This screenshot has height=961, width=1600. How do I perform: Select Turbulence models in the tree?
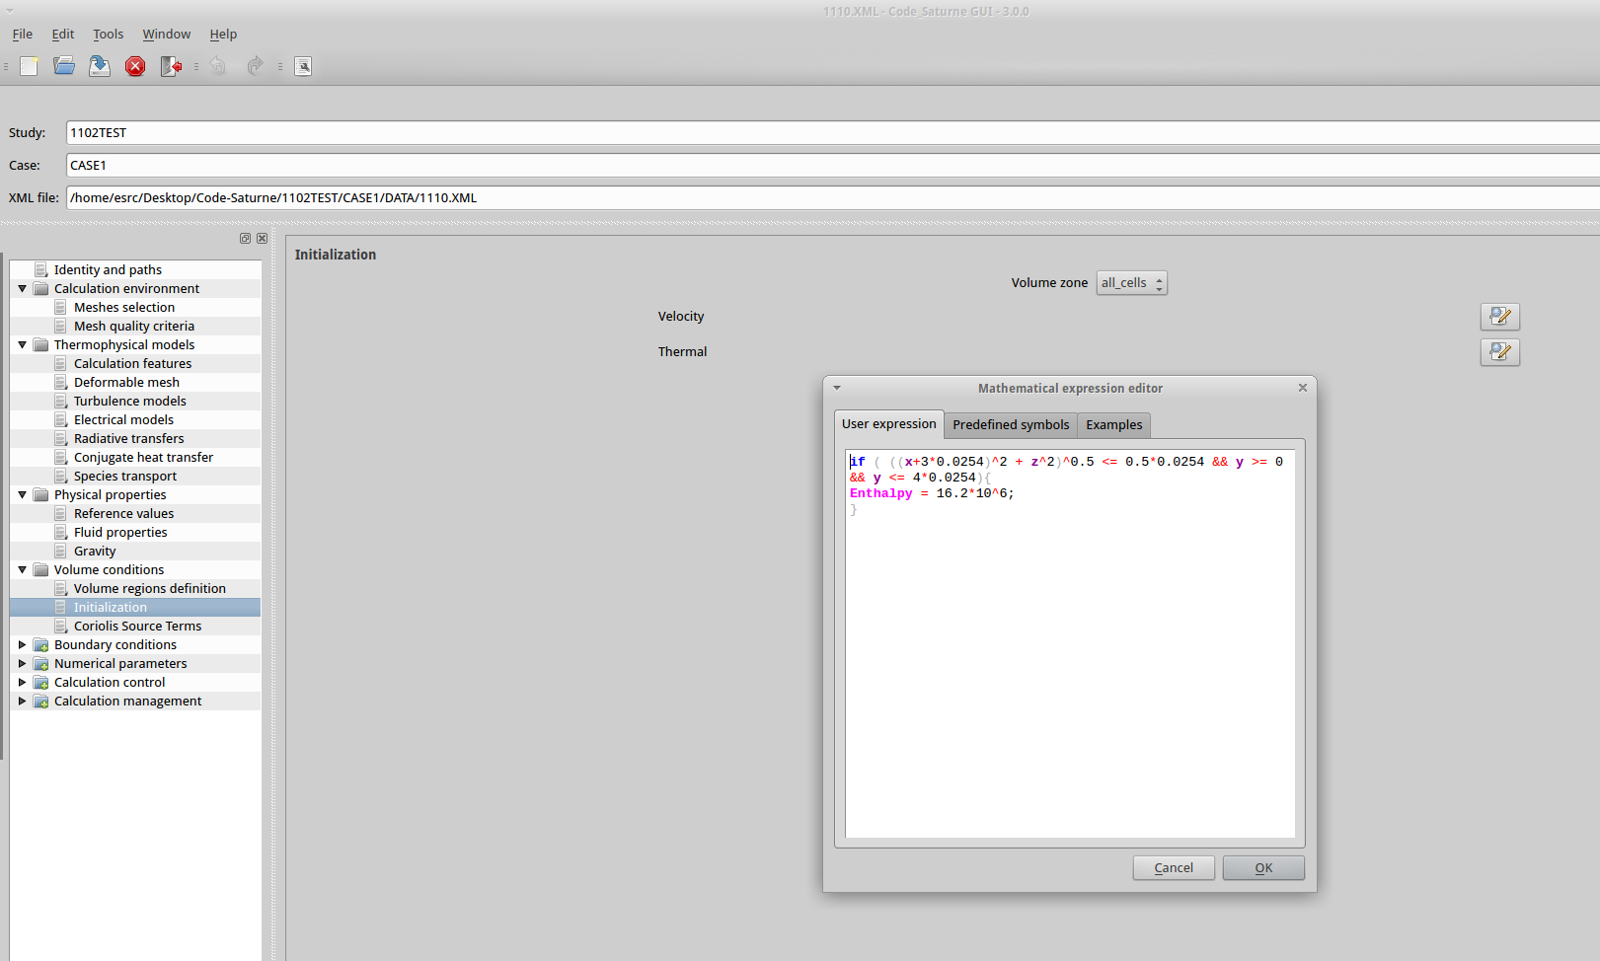(x=129, y=401)
